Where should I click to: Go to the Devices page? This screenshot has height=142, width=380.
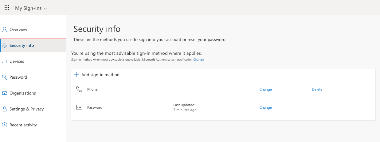coord(17,62)
